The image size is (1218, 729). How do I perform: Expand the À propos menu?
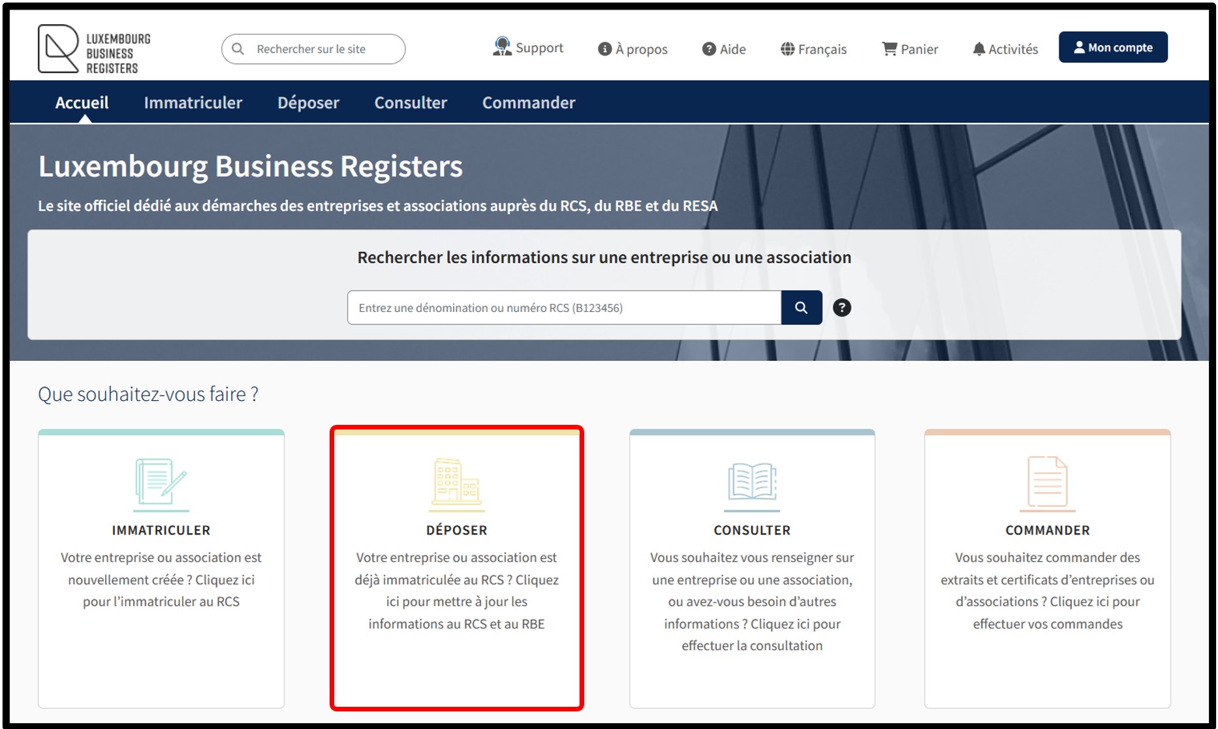point(632,49)
